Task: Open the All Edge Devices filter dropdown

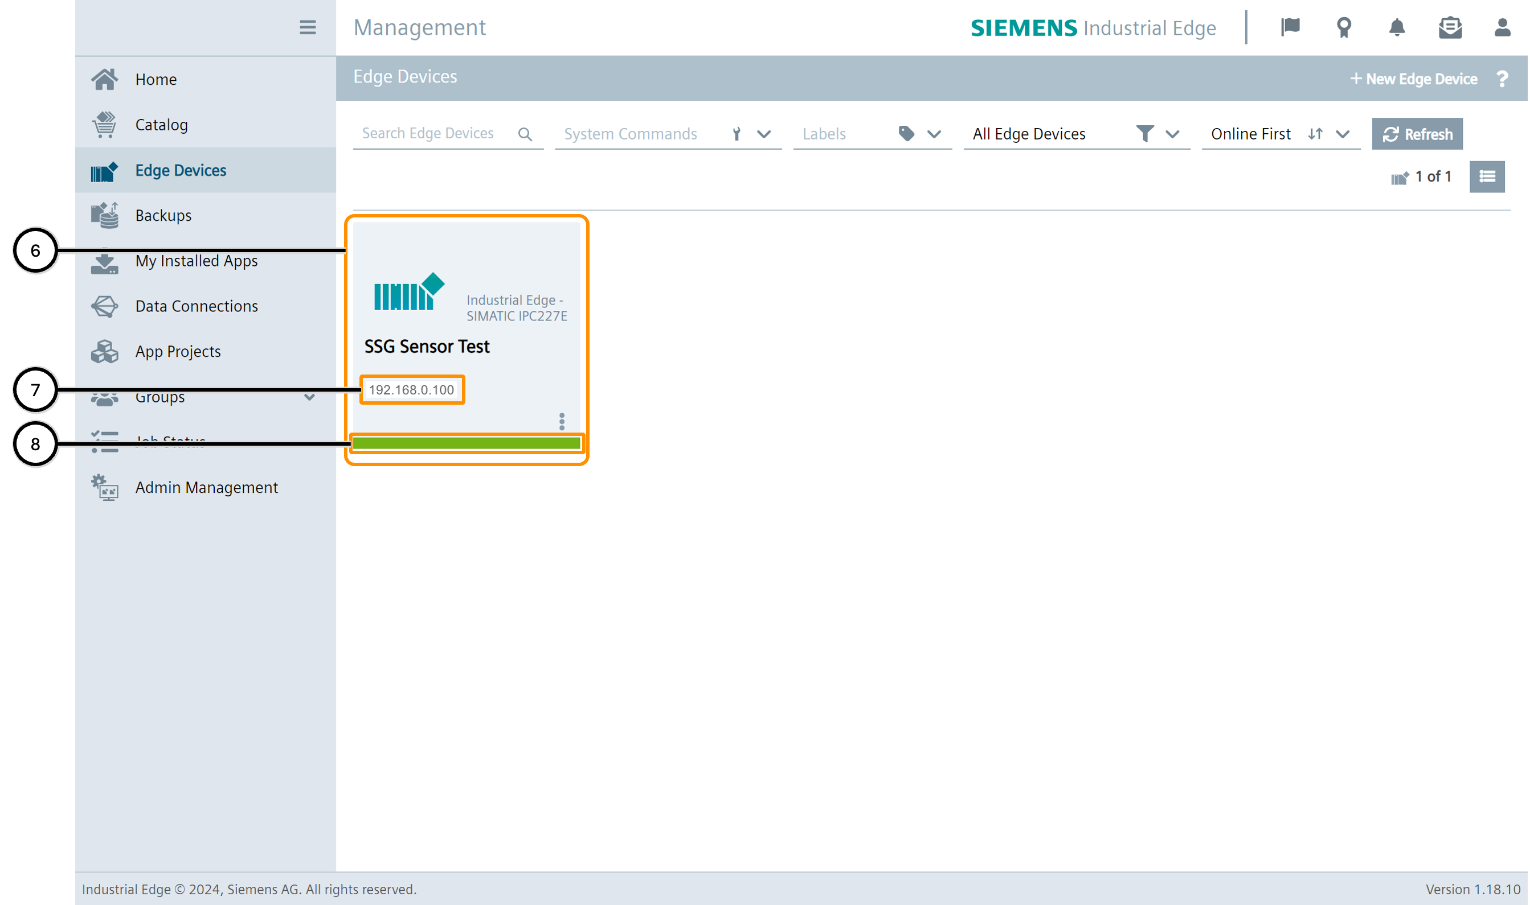Action: coord(1172,134)
